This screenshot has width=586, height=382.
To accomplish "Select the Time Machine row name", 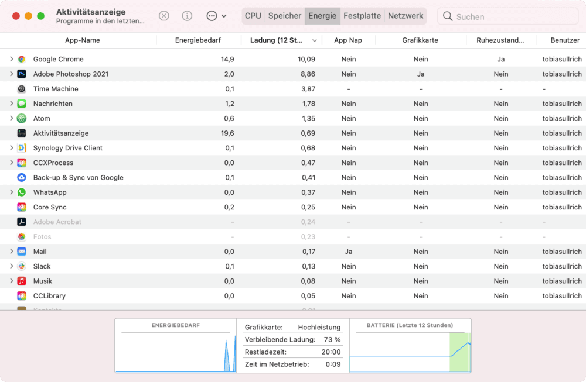I will [56, 89].
